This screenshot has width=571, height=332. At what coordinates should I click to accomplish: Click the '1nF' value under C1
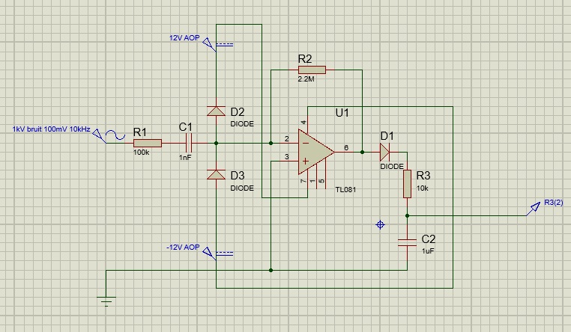click(x=185, y=157)
